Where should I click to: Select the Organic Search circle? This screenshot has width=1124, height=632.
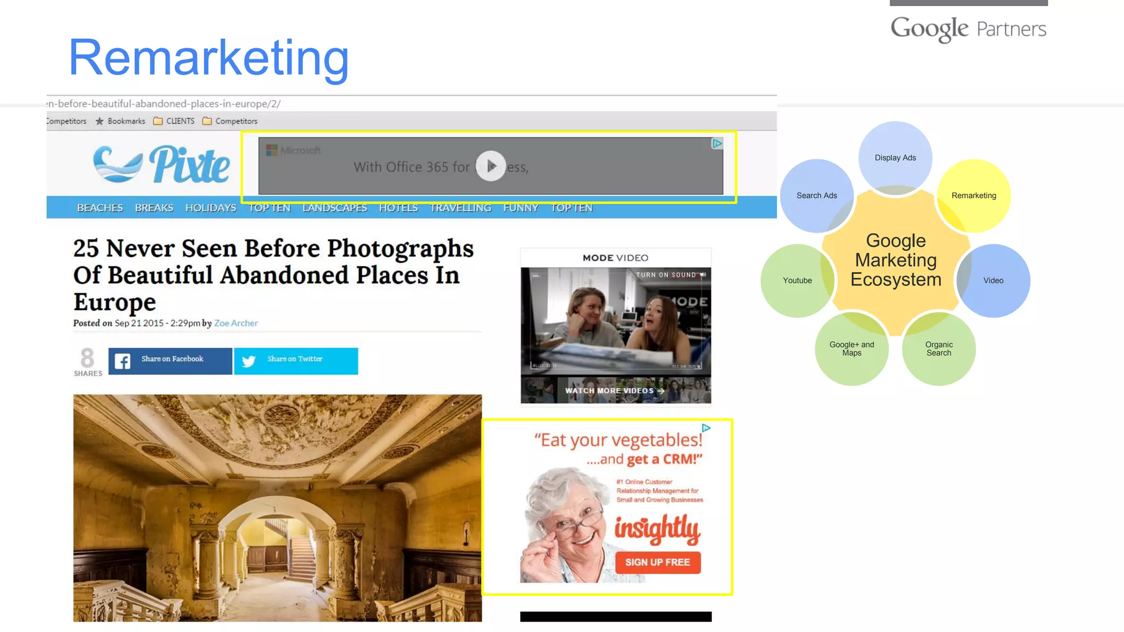939,349
